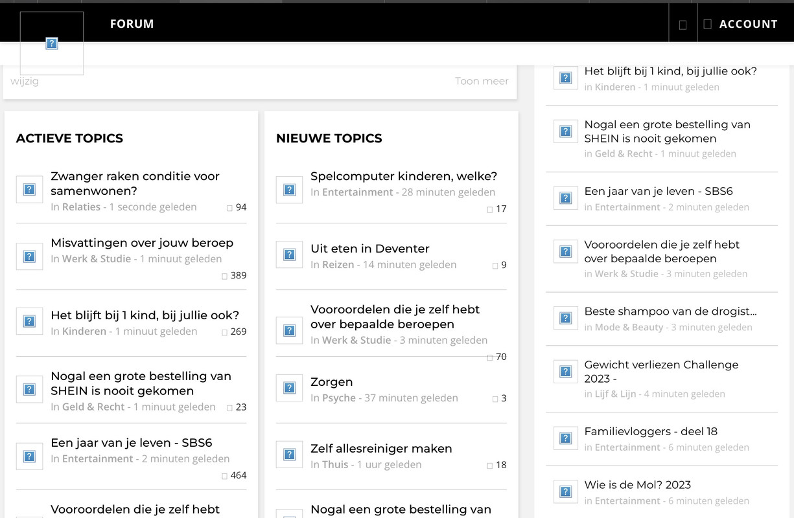The image size is (794, 518).
Task: Click avatar beside Vooroordelen topic in sidebar
Action: coord(566,251)
